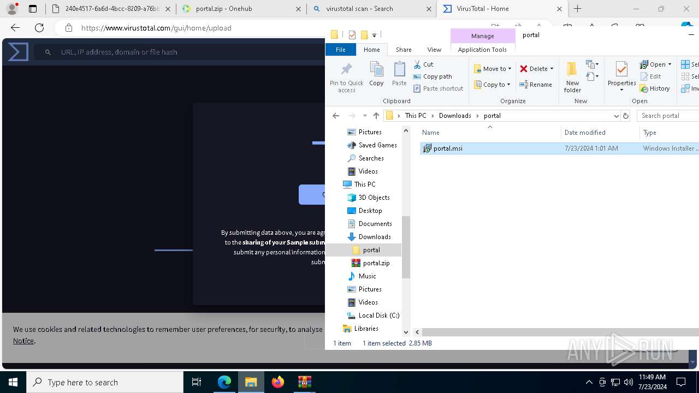699x393 pixels.
Task: Switch to portal.zip - Onehub browser tab
Action: 241,9
